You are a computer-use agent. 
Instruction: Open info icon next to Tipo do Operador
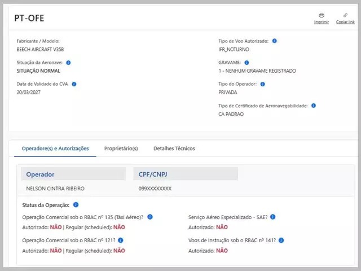(262, 84)
